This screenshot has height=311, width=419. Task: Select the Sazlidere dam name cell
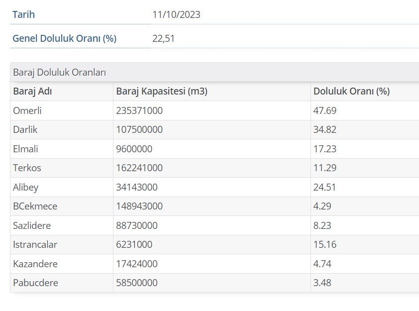point(32,225)
